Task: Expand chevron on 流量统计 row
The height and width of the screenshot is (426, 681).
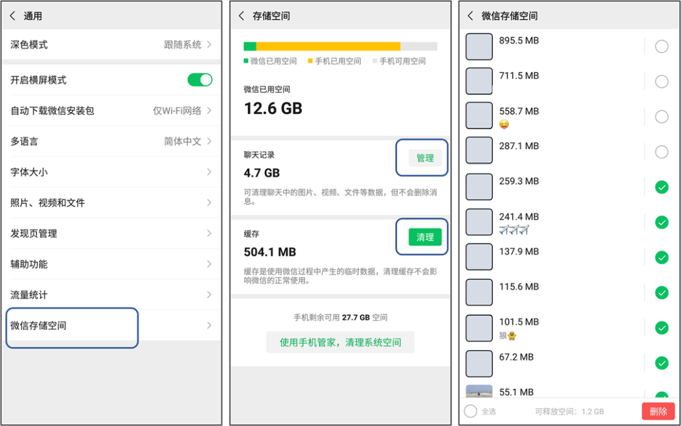Action: 209,295
